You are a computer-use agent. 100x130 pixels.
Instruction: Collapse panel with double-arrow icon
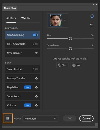[93, 4]
